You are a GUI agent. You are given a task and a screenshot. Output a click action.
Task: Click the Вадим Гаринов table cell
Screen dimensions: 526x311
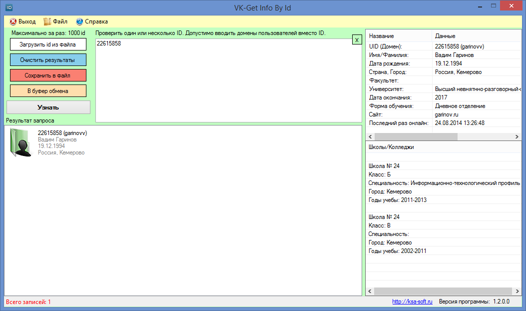pyautogui.click(x=454, y=54)
